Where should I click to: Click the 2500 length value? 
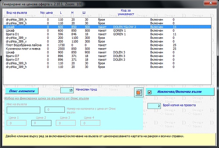coord(61,48)
